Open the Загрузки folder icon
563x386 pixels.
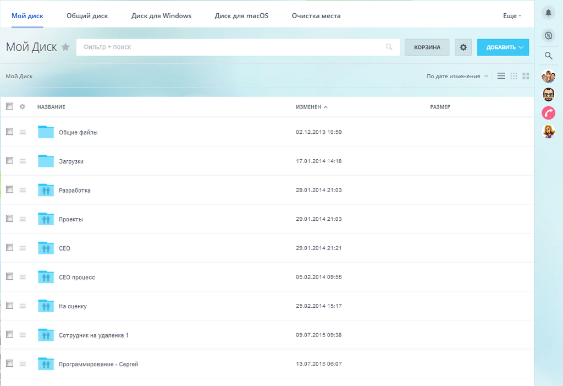[46, 161]
